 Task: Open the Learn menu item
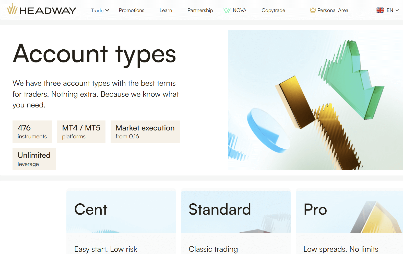tap(166, 10)
